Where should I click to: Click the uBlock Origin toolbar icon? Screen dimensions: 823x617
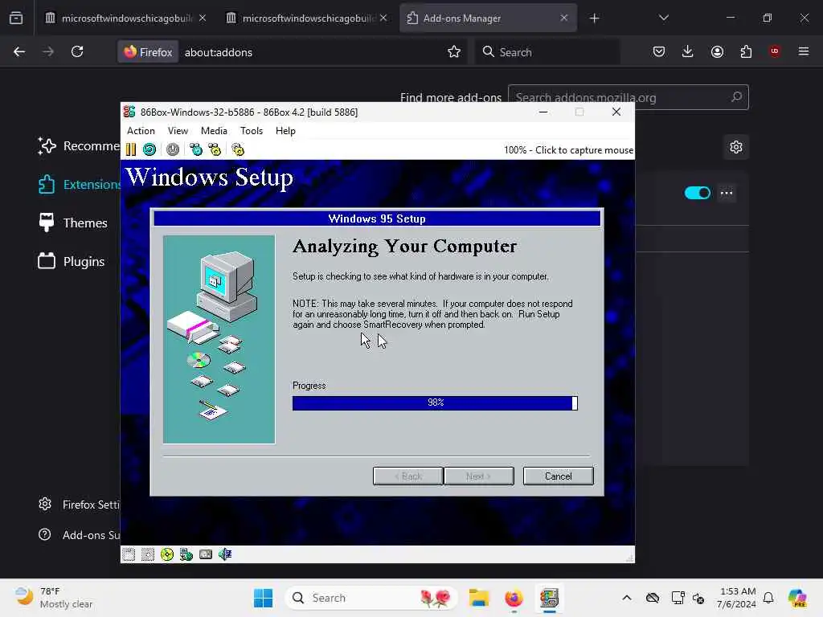pos(775,51)
